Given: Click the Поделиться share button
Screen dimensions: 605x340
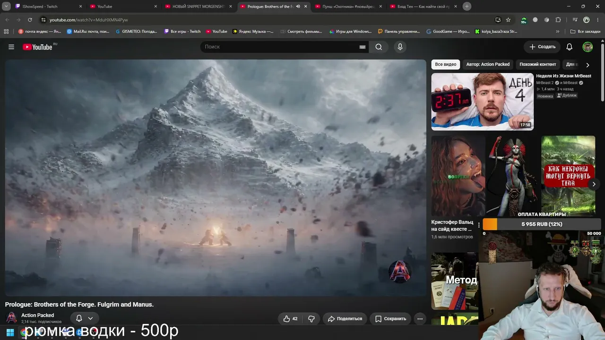Looking at the screenshot, I should pyautogui.click(x=345, y=319).
